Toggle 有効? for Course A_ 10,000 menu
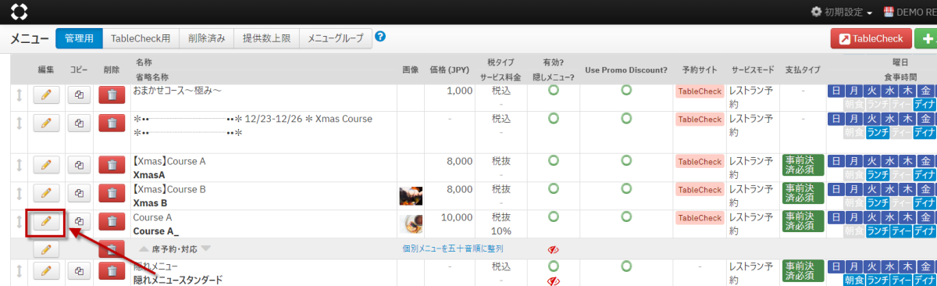This screenshot has width=937, height=286. point(554,216)
